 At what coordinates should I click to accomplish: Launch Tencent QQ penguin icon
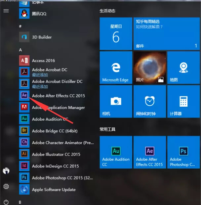pos(24,14)
